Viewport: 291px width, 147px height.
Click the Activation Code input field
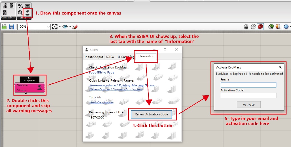coord(248,96)
